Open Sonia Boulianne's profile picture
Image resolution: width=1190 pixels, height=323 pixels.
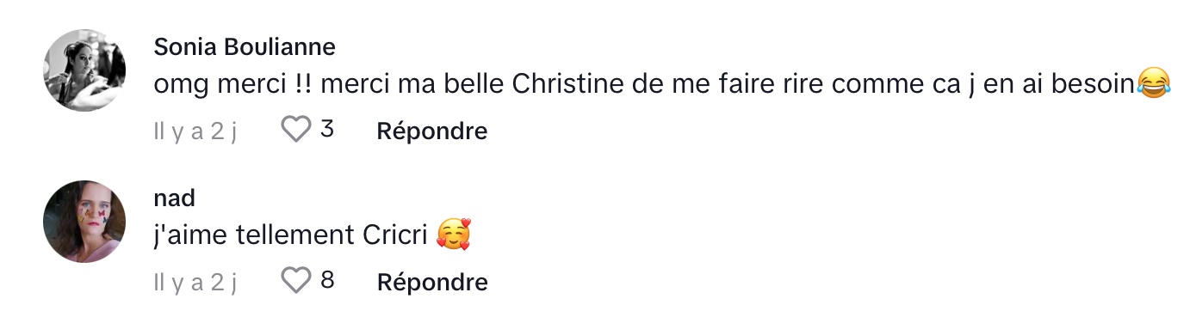pyautogui.click(x=84, y=70)
